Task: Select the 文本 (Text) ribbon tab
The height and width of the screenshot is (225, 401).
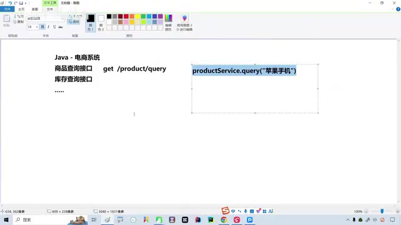Action: (x=50, y=9)
